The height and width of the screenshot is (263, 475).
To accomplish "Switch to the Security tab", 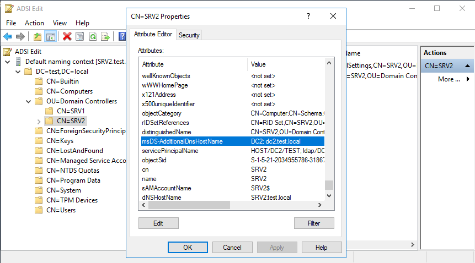I will (189, 35).
